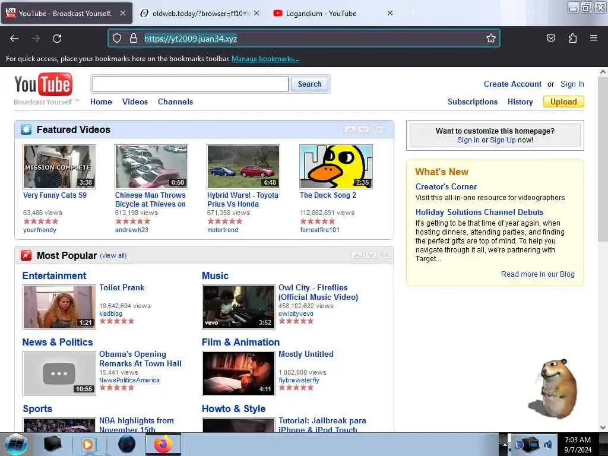Click Manage bookmarks link

coord(265,59)
